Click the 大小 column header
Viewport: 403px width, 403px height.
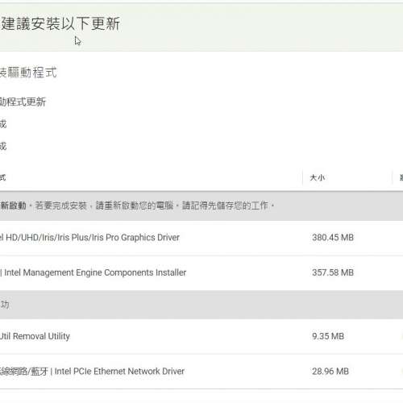(x=318, y=177)
